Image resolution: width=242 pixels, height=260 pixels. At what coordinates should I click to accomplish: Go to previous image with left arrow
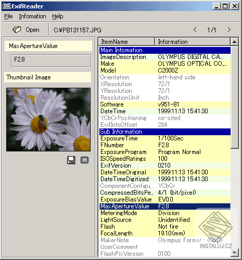click(195, 30)
